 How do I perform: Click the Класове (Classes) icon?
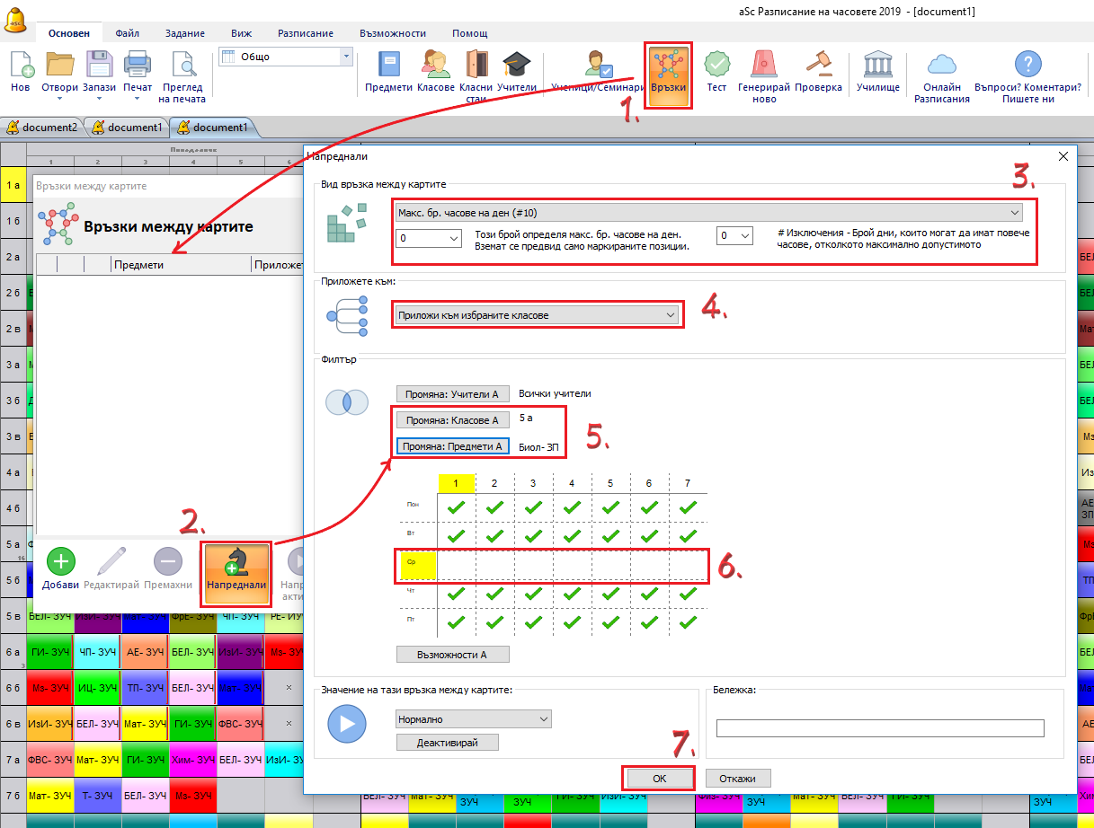(436, 66)
